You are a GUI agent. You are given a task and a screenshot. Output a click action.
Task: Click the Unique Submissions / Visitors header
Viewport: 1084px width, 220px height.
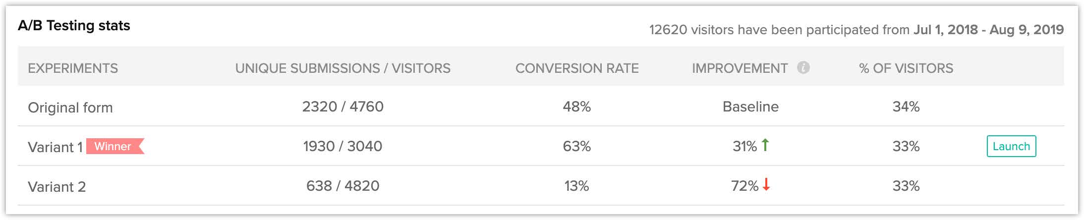click(x=342, y=68)
